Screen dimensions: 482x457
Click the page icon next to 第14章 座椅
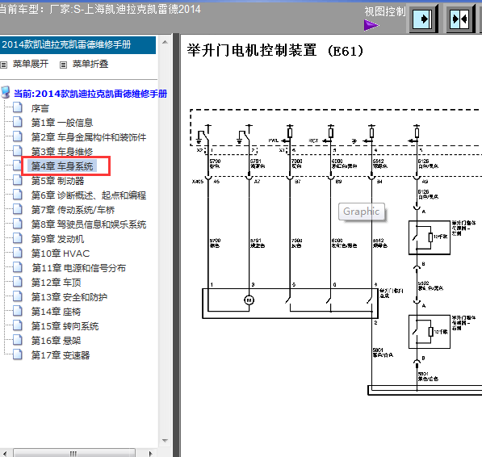click(18, 311)
